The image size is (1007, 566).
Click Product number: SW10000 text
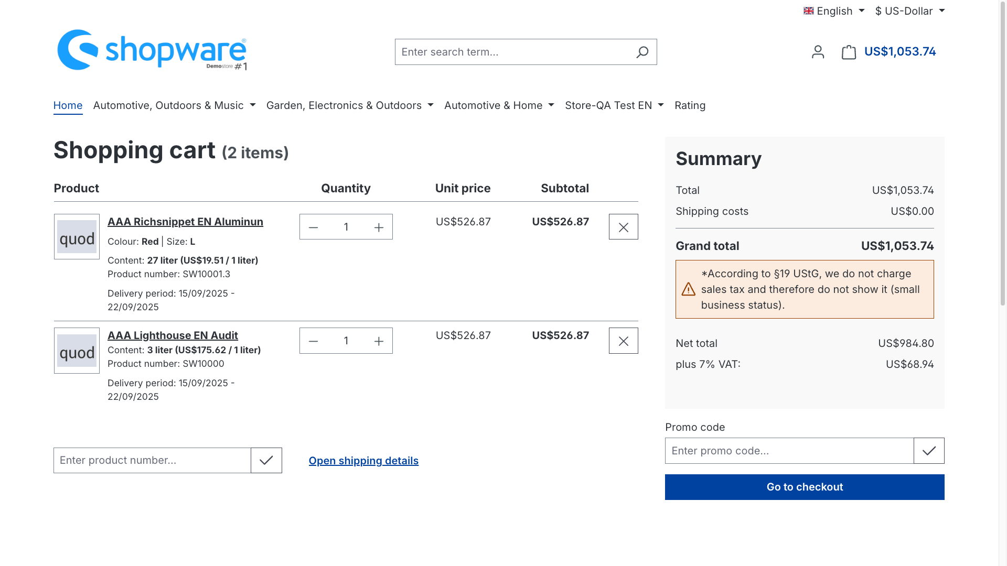pos(166,364)
